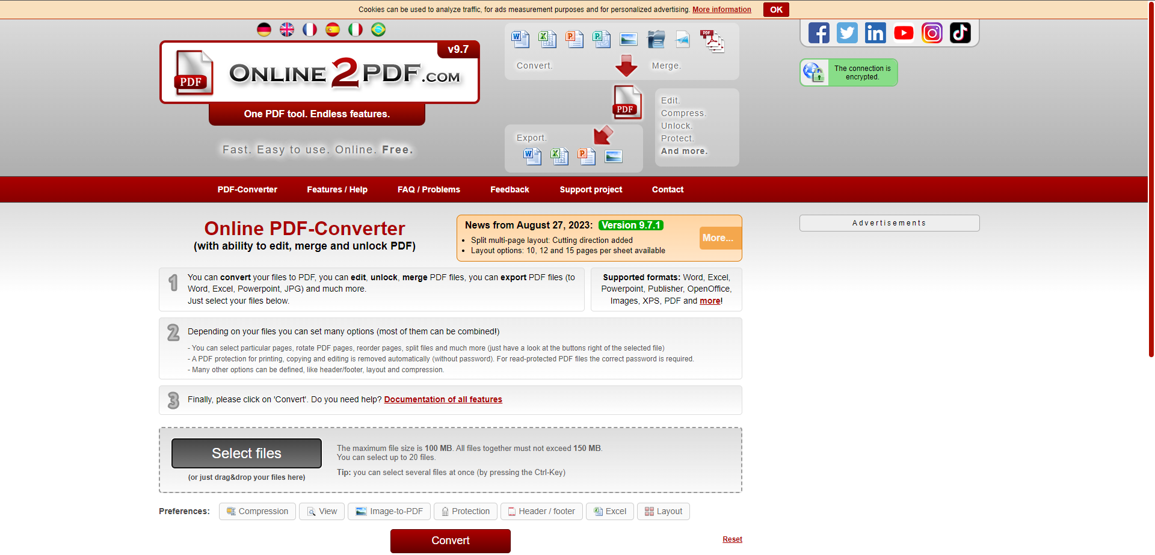This screenshot has width=1155, height=555.
Task: Open the More information cookie link
Action: coord(722,10)
